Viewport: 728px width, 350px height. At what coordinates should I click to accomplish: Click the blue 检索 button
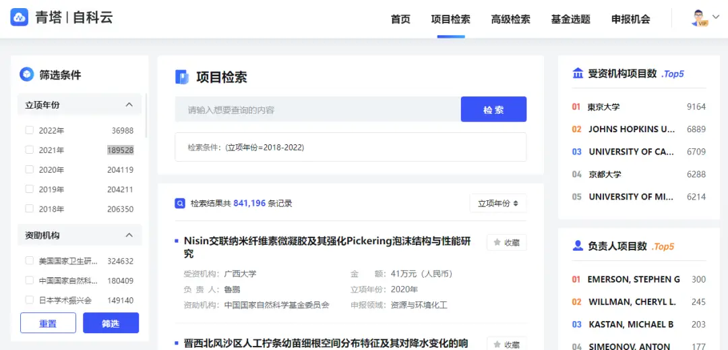click(x=493, y=109)
